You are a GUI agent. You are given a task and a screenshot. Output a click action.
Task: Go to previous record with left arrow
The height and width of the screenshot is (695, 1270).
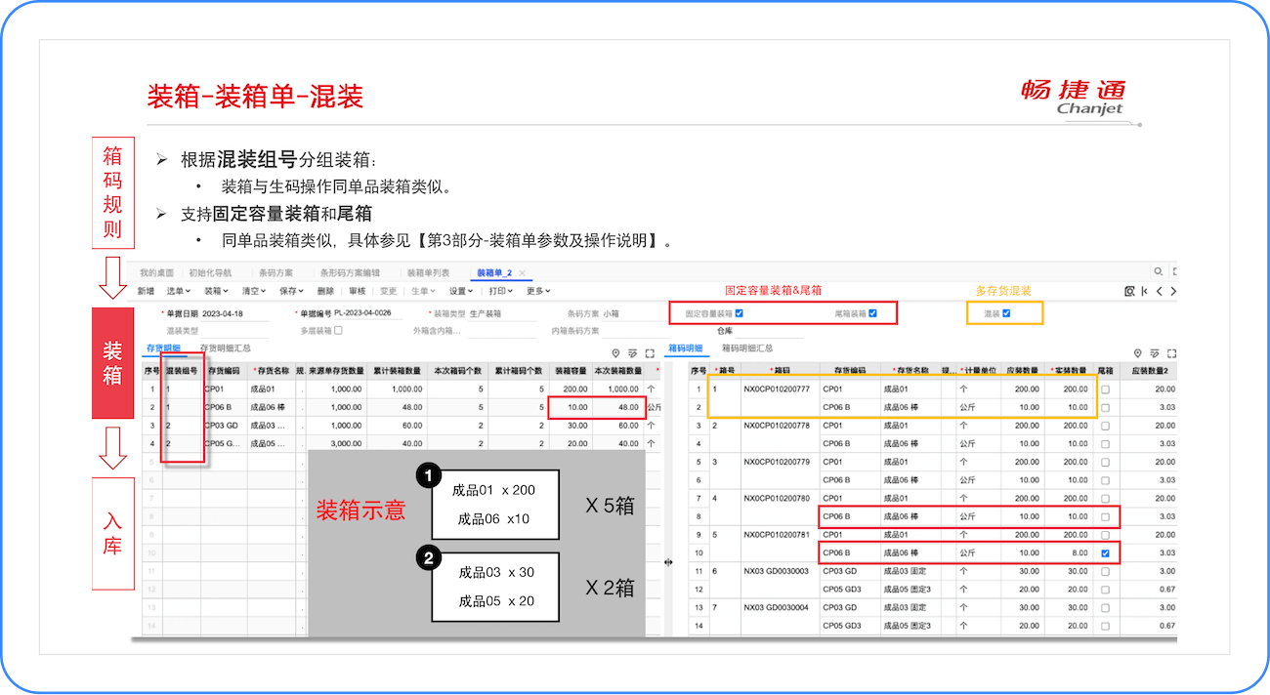pos(1159,291)
